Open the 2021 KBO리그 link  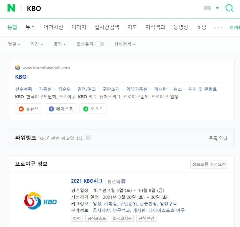pyautogui.click(x=87, y=181)
